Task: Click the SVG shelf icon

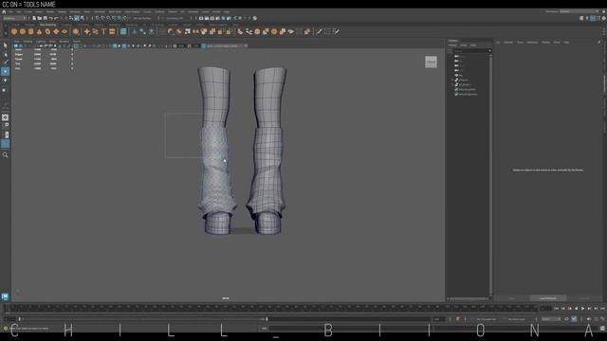Action: [x=112, y=31]
